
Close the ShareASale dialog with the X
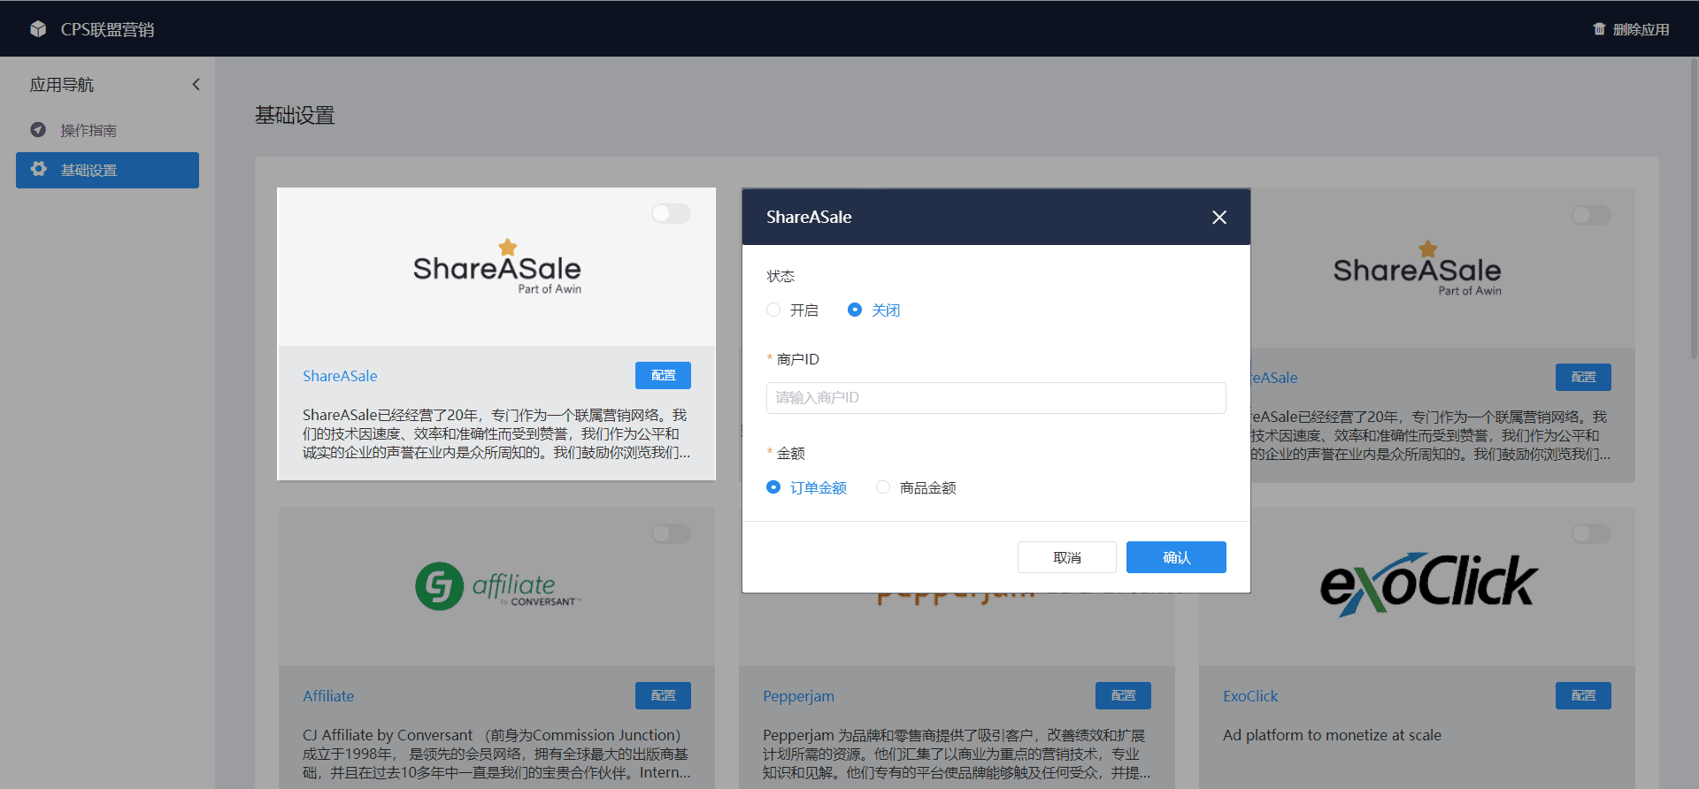coord(1219,217)
